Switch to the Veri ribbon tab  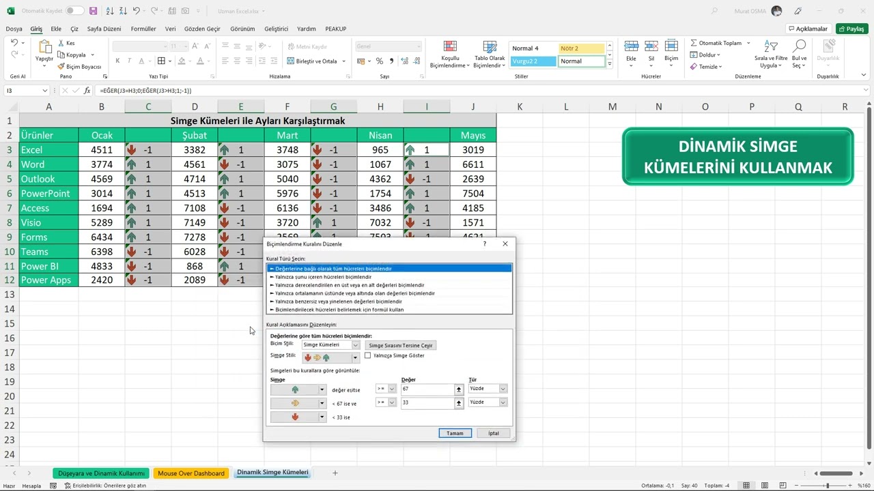(x=171, y=29)
